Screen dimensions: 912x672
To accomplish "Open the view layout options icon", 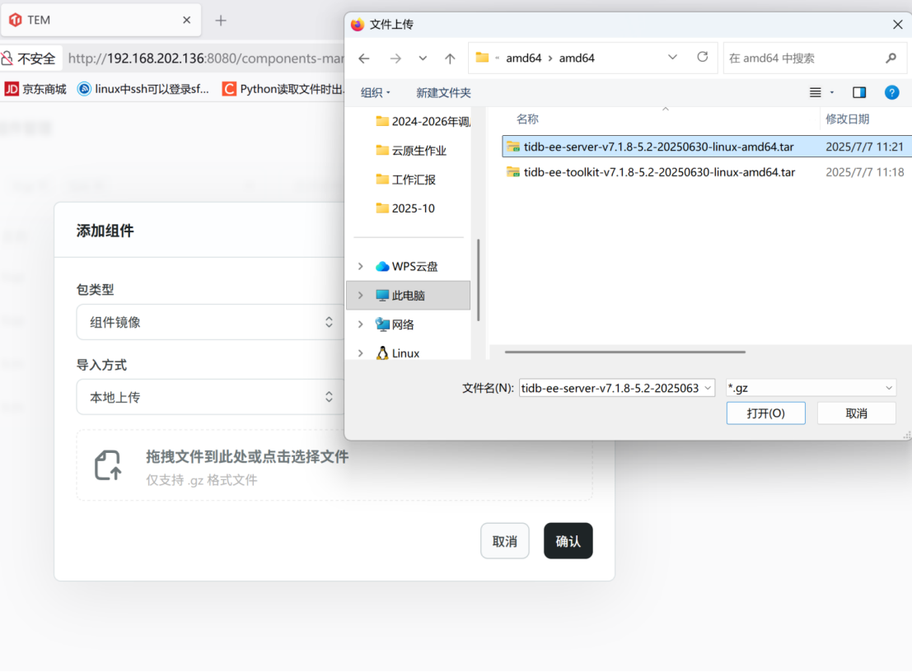I will 816,92.
